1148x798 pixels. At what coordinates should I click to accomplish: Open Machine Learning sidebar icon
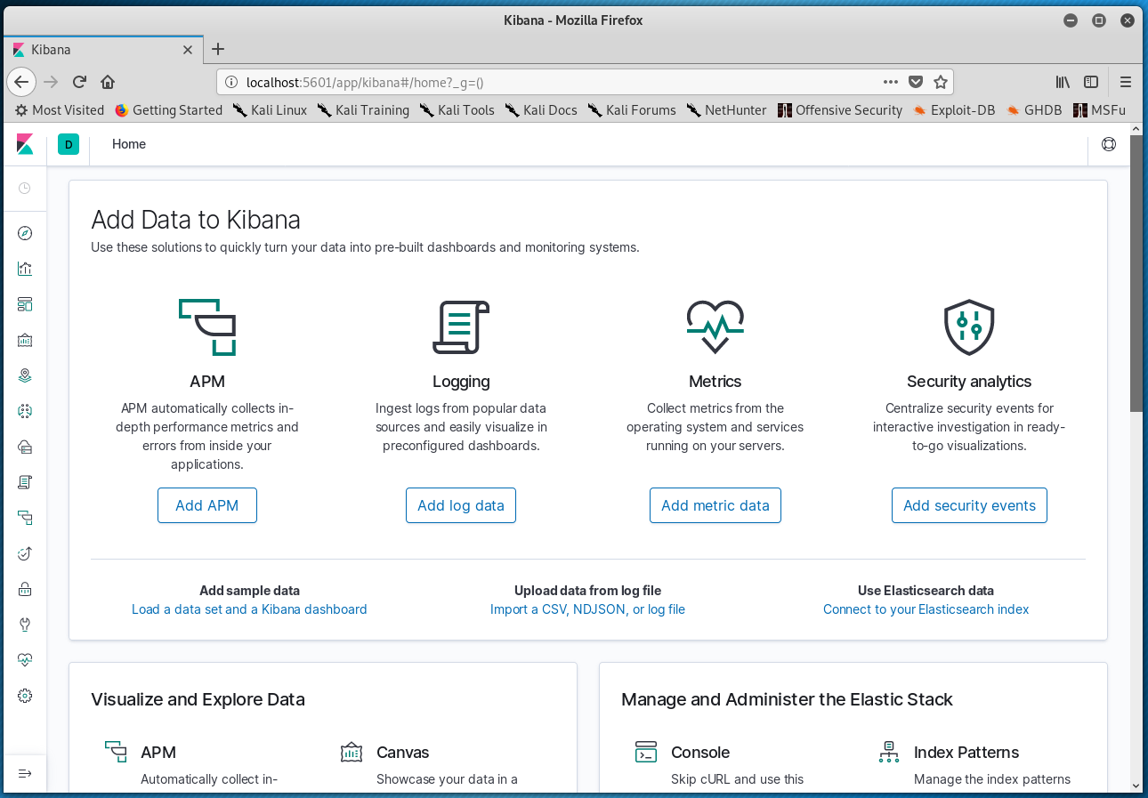[25, 411]
